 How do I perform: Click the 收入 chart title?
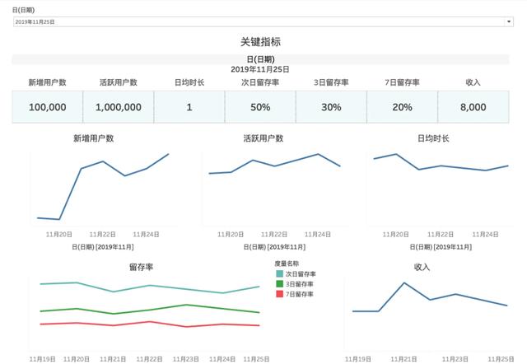pos(422,267)
